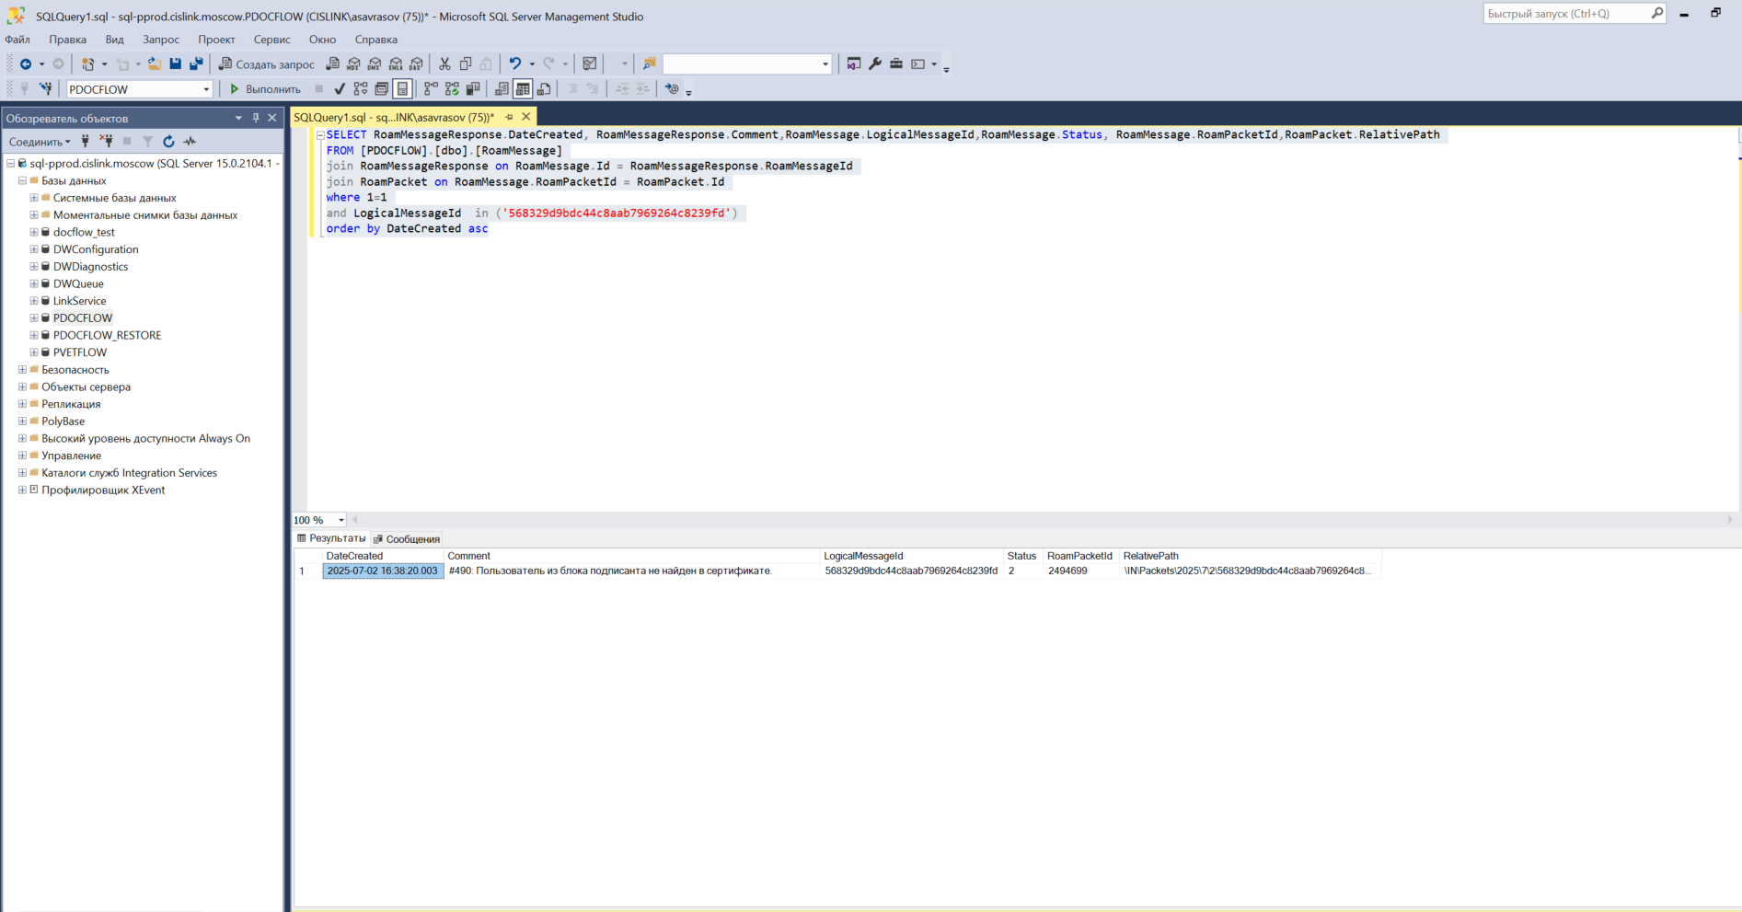Click the DateCreated column header
This screenshot has height=912, width=1742.
383,556
